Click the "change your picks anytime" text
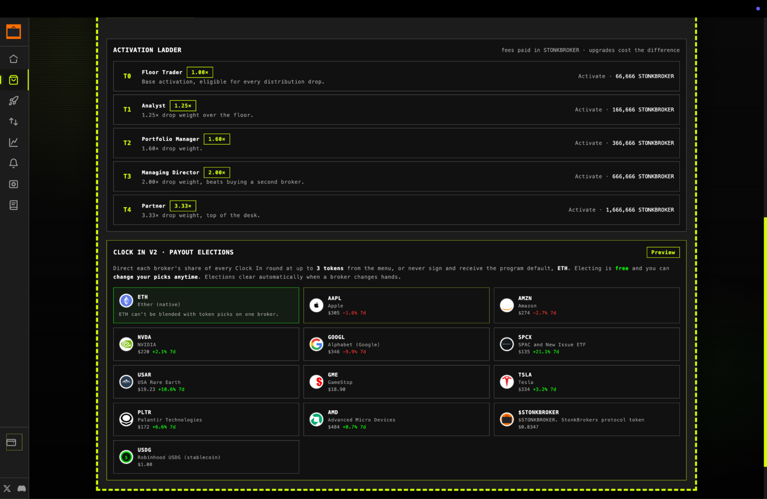 [x=156, y=277]
